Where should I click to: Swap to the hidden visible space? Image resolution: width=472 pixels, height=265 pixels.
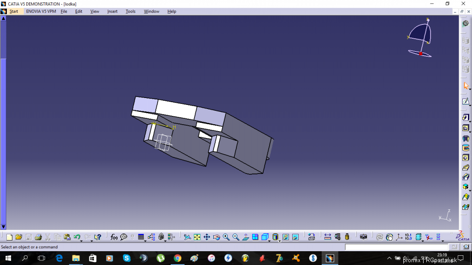click(295, 237)
